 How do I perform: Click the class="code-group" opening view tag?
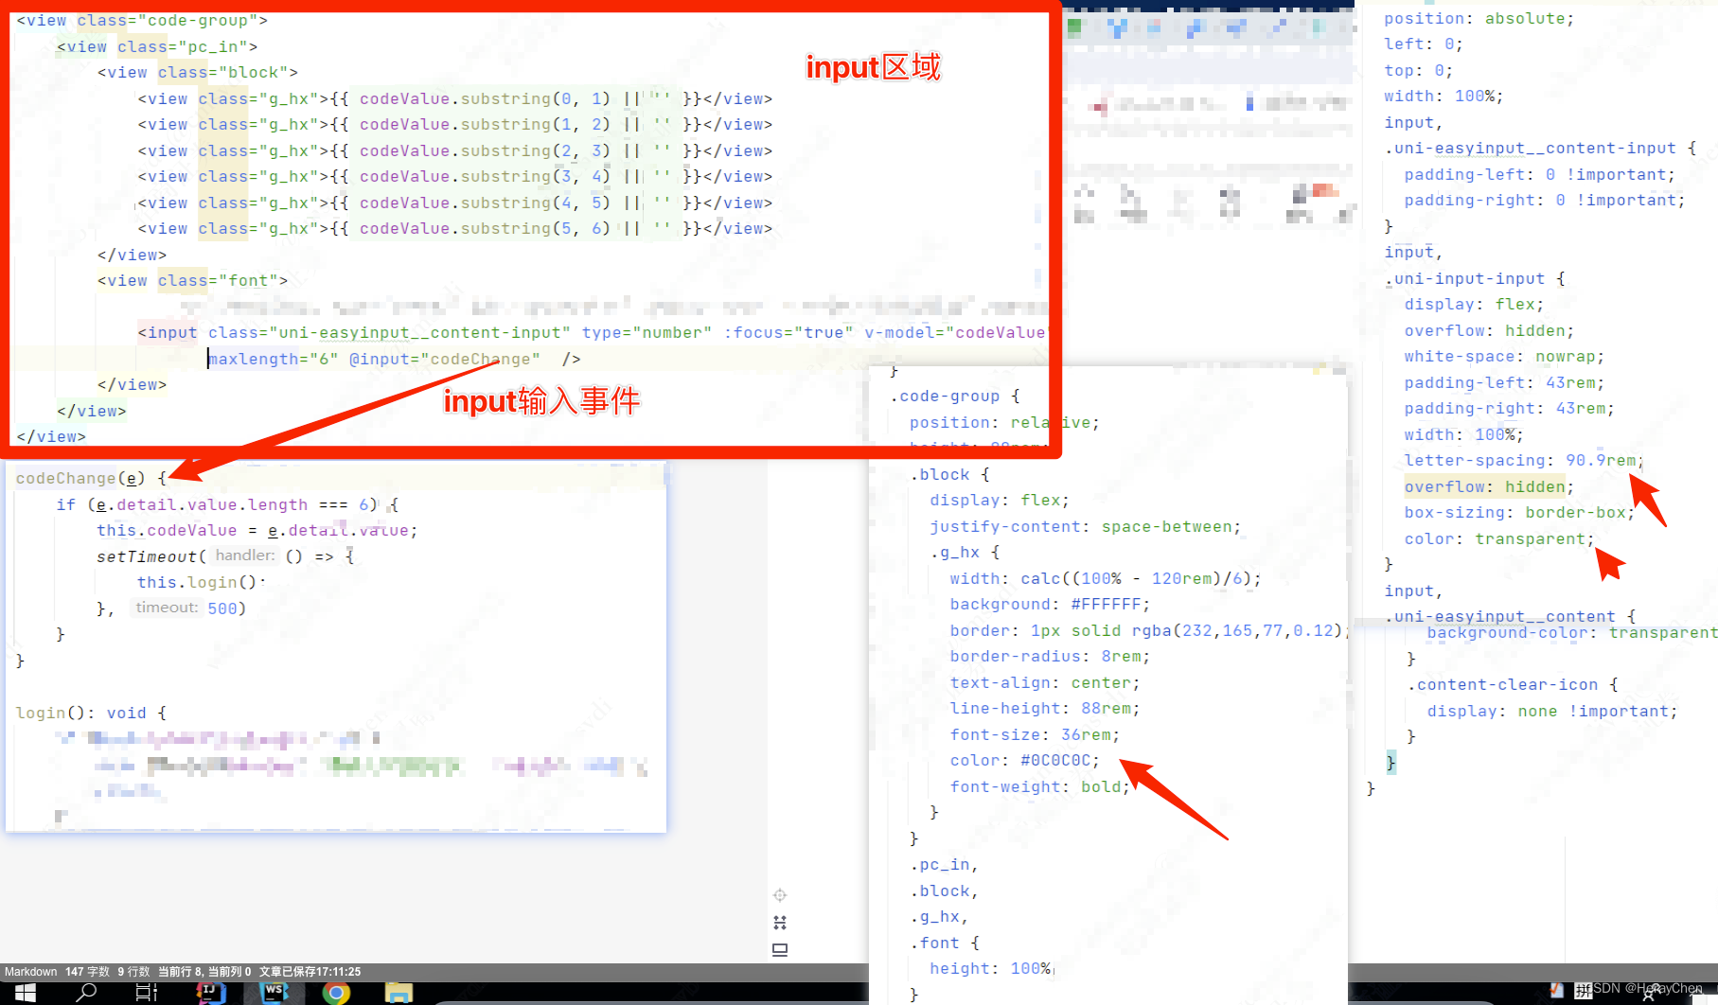pyautogui.click(x=142, y=21)
